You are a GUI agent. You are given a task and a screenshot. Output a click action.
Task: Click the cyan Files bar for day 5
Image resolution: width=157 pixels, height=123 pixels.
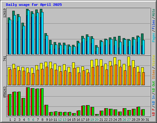point(29,32)
